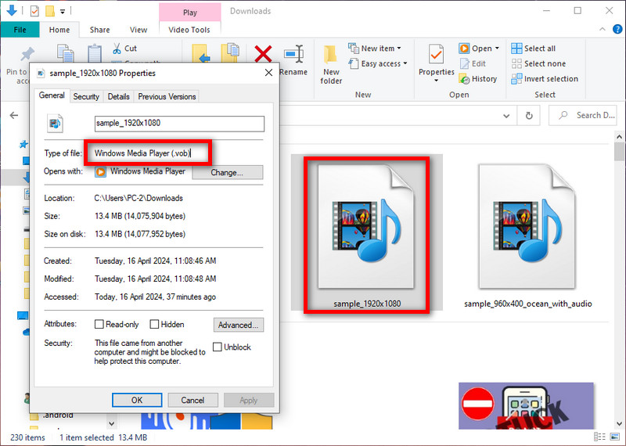Create a New folder from ribbon
This screenshot has height=446, width=626.
pyautogui.click(x=331, y=64)
